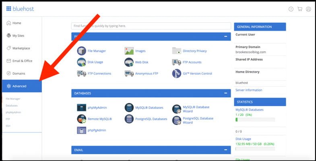Click the Statistics panel header
The image size is (316, 161).
(260, 102)
